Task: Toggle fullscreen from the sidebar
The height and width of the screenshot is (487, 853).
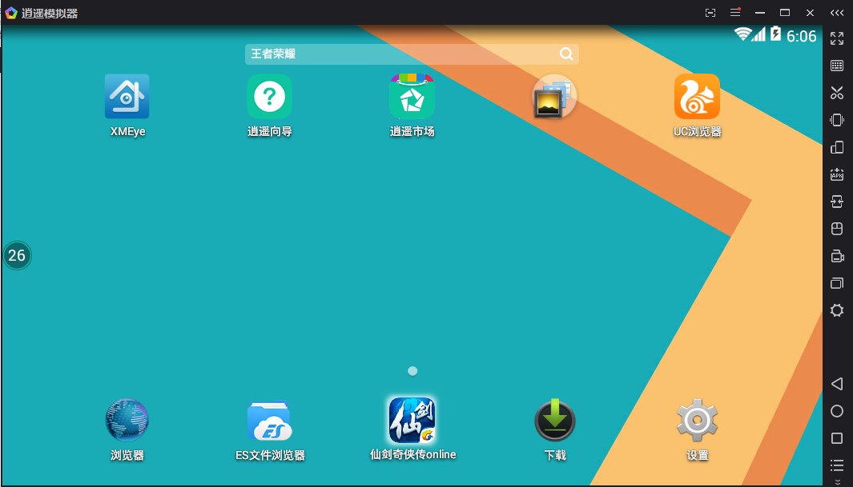Action: click(x=837, y=38)
